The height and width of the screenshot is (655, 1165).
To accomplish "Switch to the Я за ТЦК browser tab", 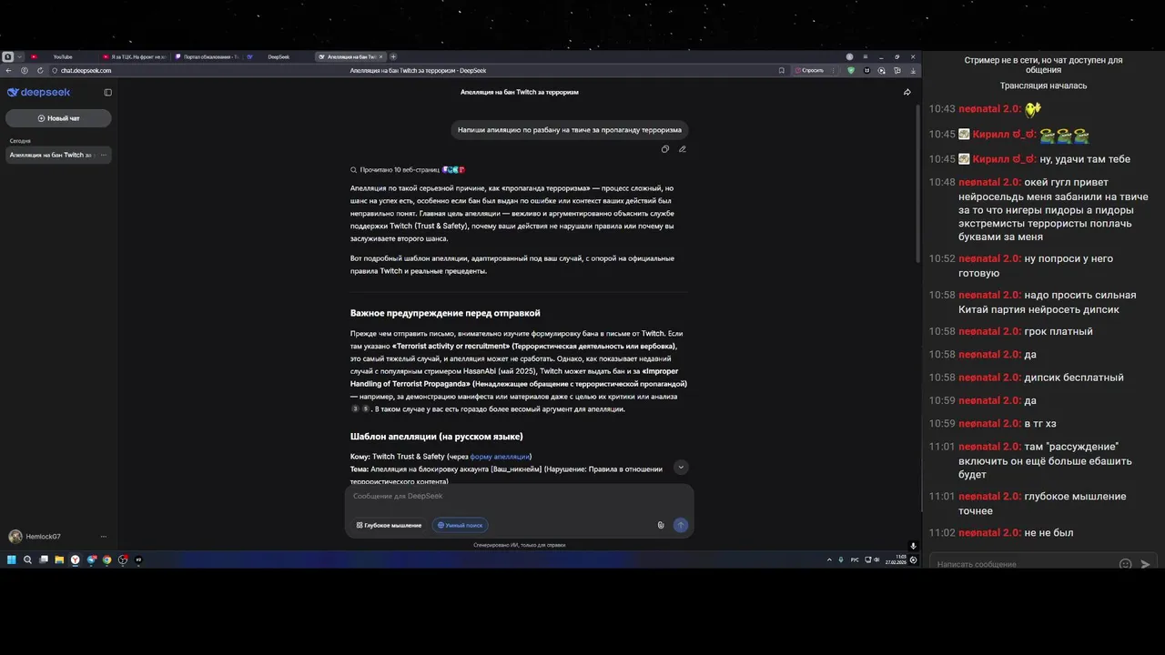I will click(134, 56).
